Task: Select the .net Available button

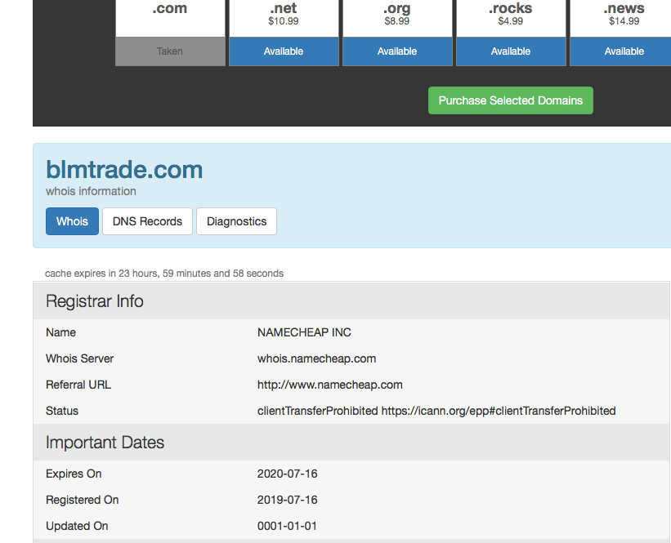Action: (x=284, y=51)
